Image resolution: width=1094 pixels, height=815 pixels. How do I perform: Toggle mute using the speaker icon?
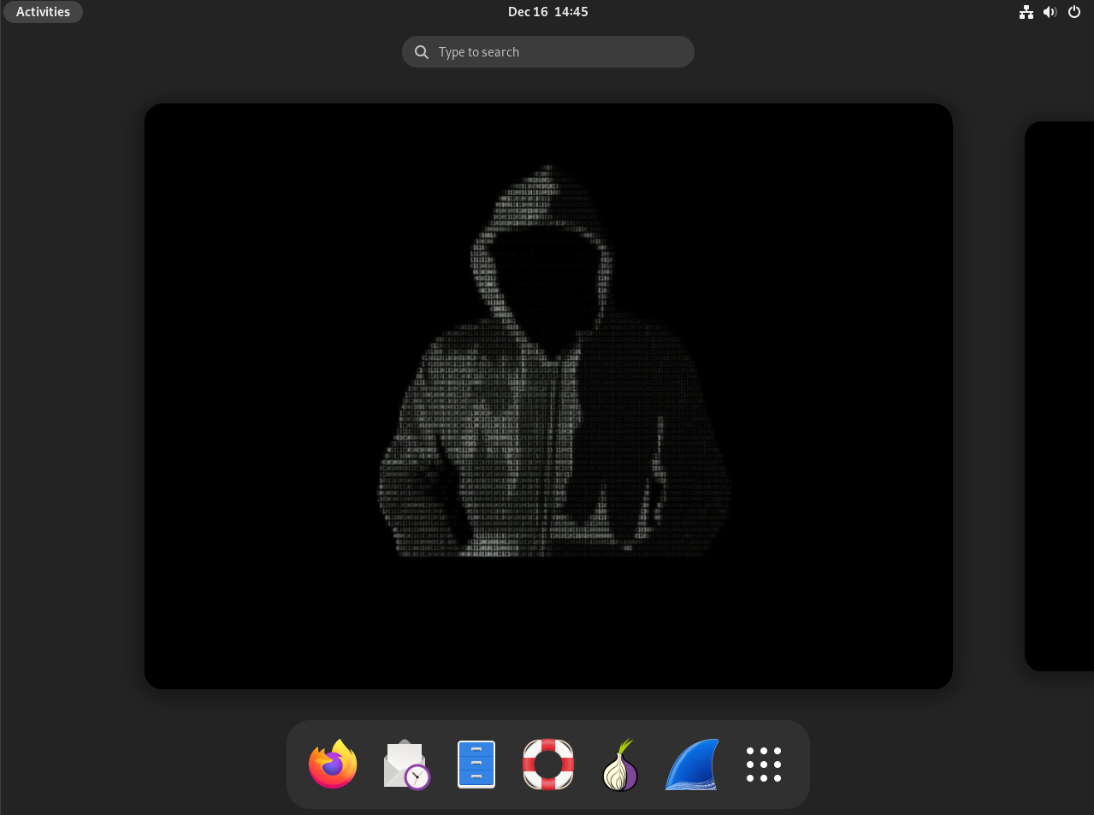(x=1050, y=11)
